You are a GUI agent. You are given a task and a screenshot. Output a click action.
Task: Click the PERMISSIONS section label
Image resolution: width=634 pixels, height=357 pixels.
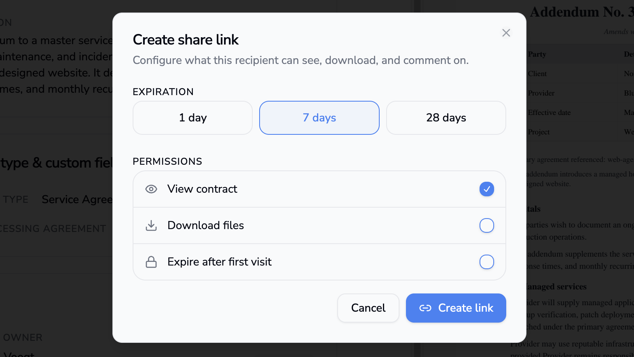click(167, 161)
